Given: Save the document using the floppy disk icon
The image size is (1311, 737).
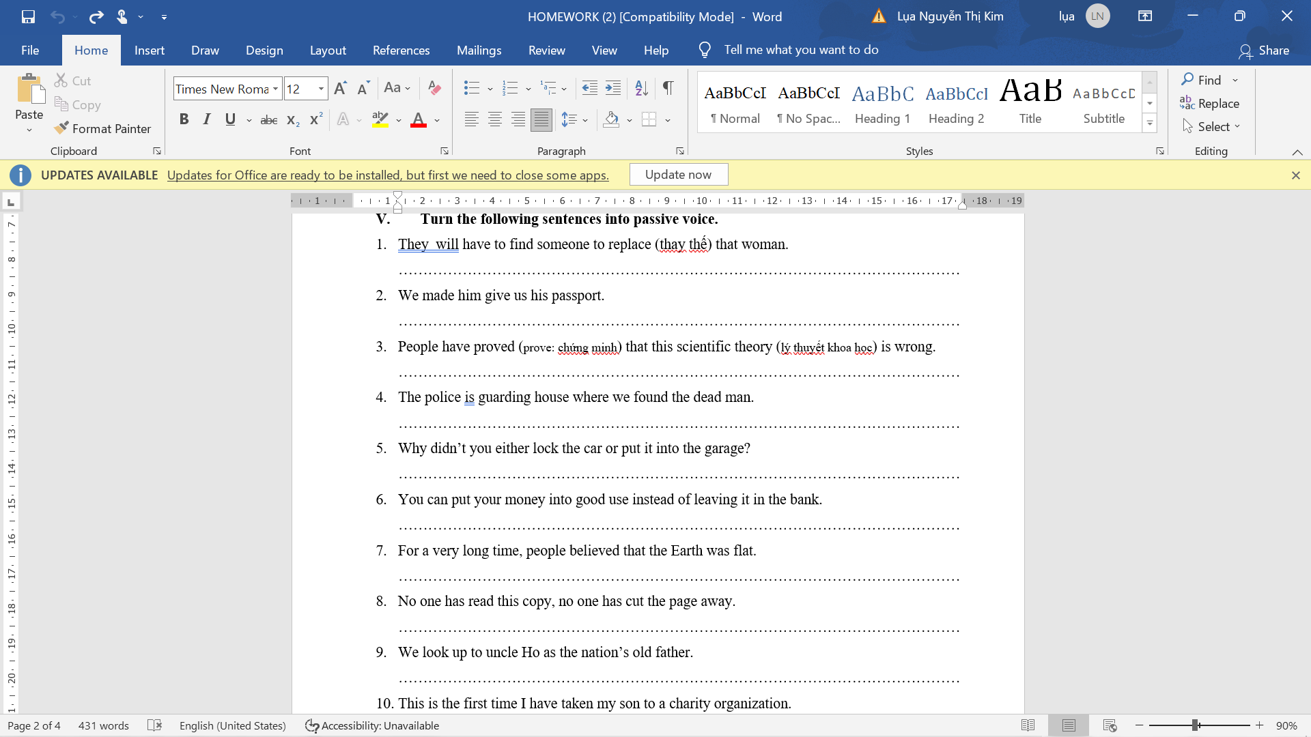Looking at the screenshot, I should [x=28, y=16].
